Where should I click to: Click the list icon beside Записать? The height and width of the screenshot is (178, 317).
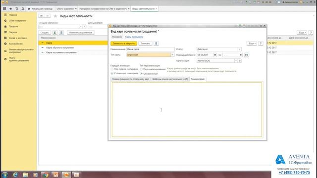[x=156, y=44]
